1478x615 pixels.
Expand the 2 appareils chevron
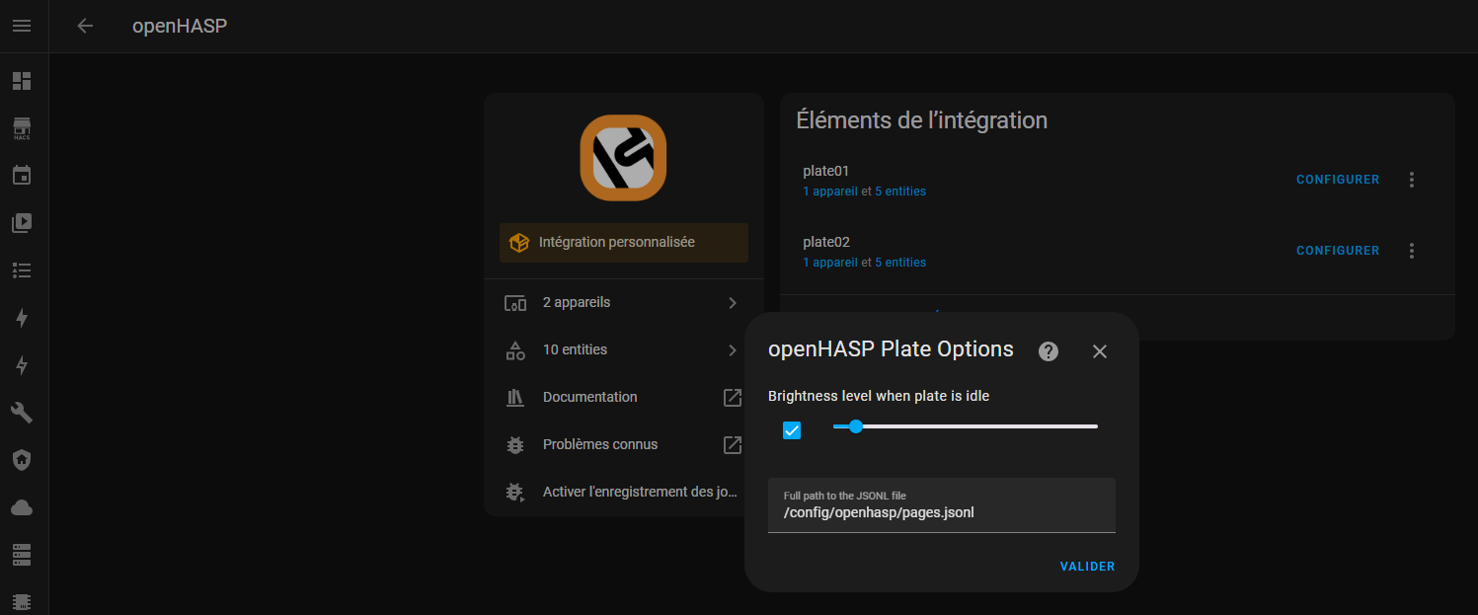[x=733, y=303]
